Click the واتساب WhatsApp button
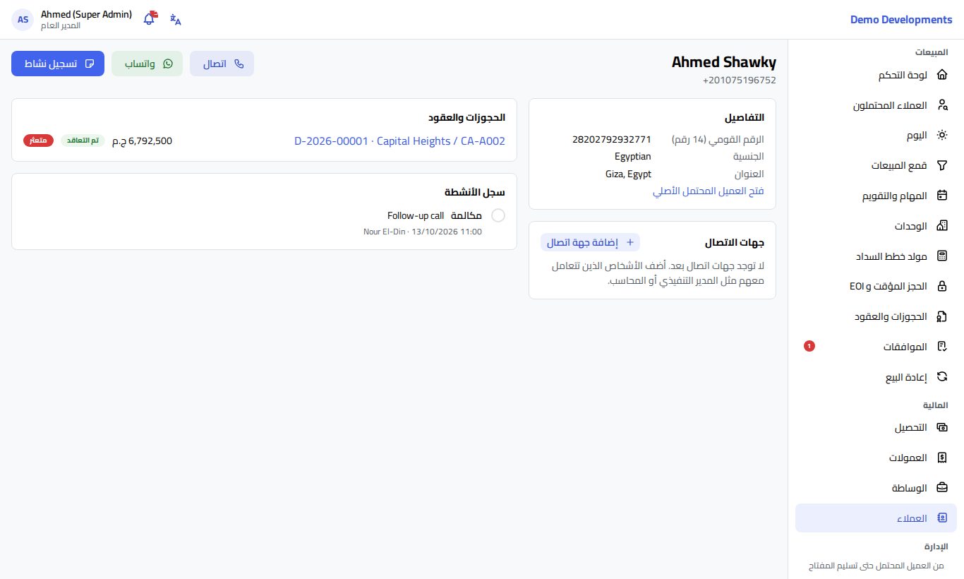This screenshot has height=579, width=964. tap(147, 64)
